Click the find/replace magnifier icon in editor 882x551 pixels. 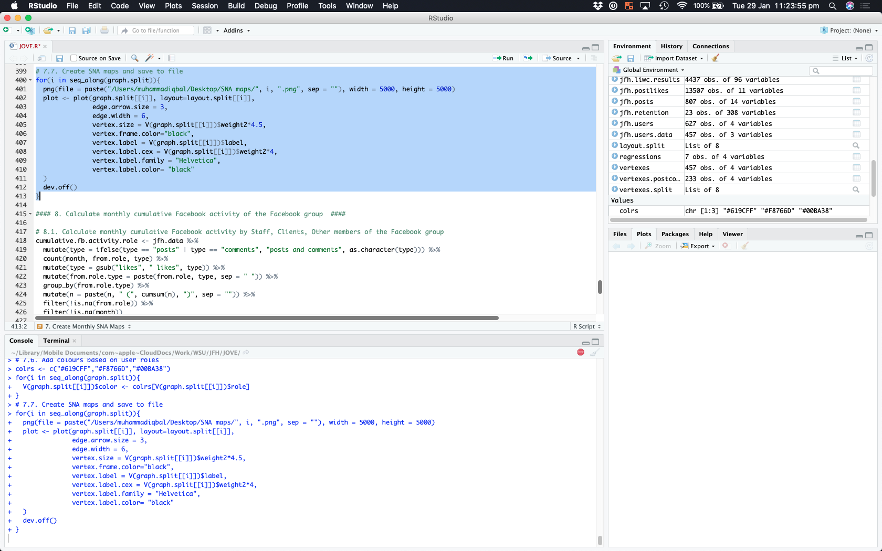click(135, 58)
